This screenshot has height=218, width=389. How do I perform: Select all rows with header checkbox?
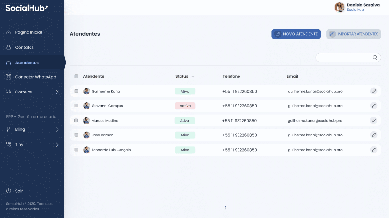pos(76,76)
